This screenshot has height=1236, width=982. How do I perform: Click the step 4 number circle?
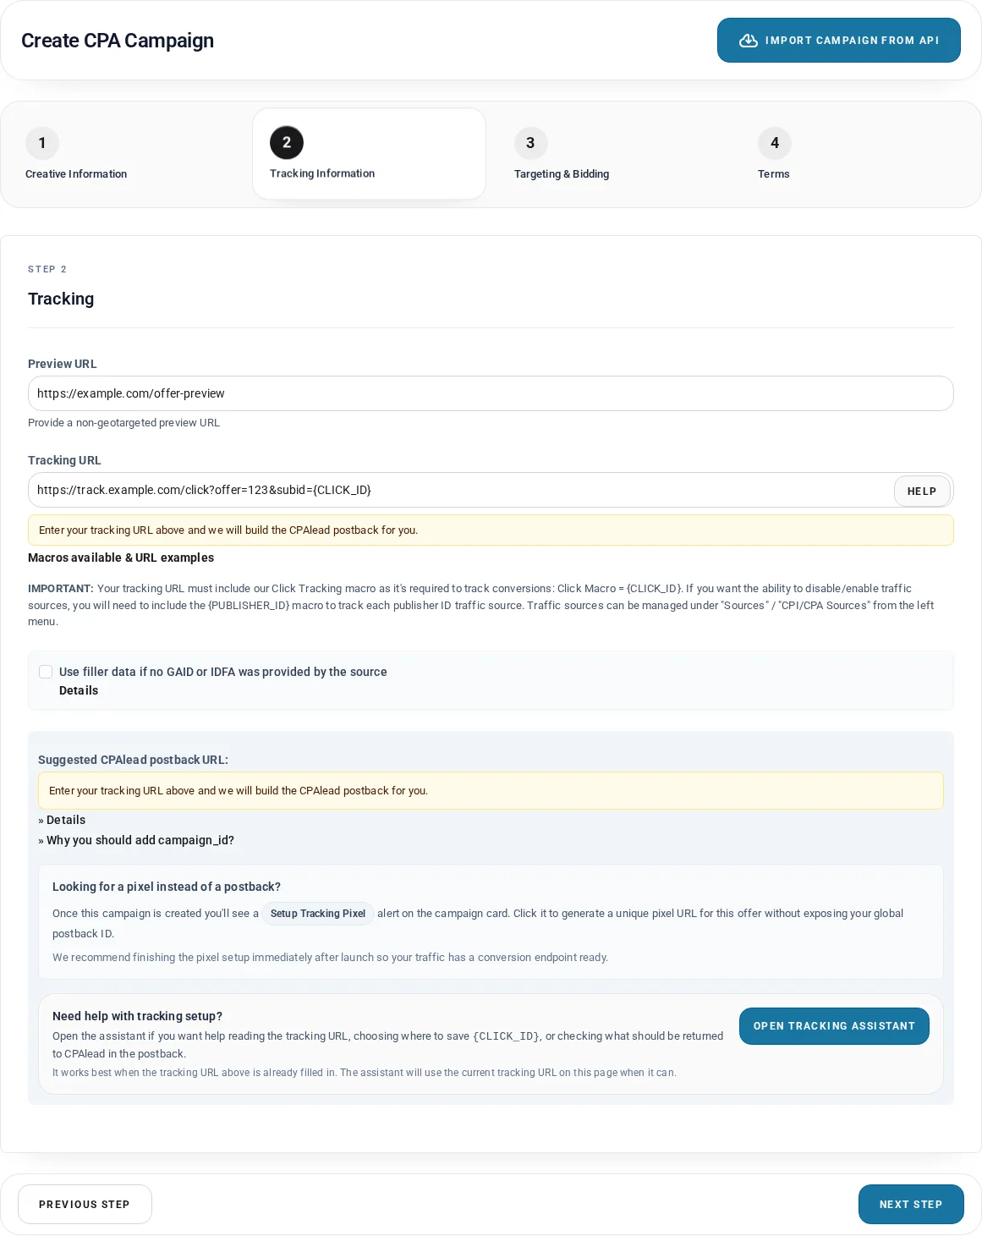click(x=775, y=143)
